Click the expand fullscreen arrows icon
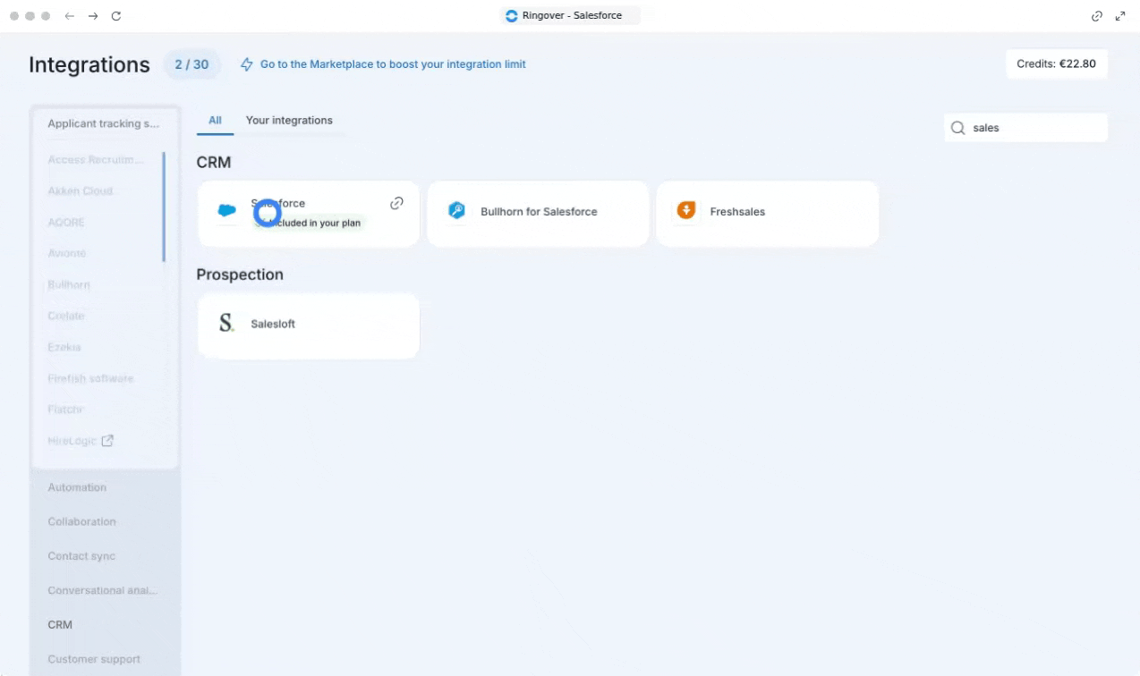 (1120, 16)
